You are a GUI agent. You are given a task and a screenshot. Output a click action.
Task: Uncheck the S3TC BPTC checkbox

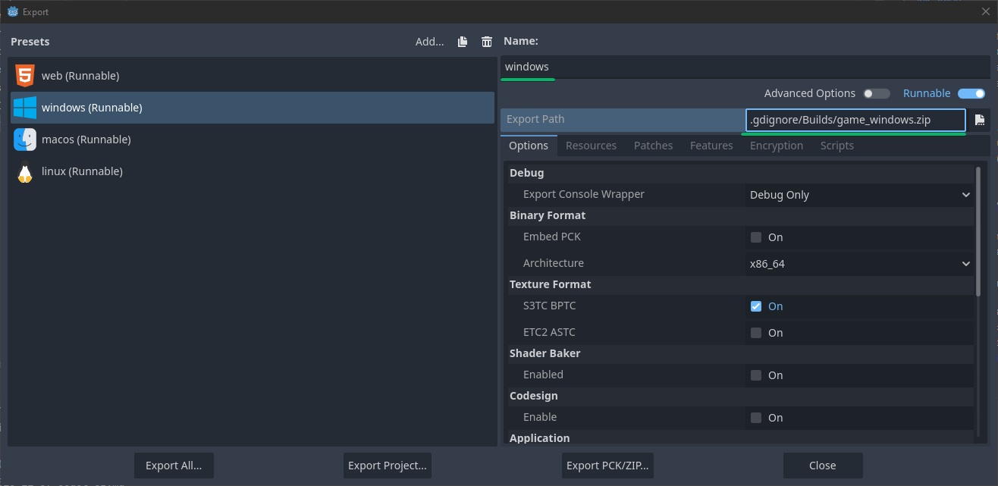click(756, 306)
